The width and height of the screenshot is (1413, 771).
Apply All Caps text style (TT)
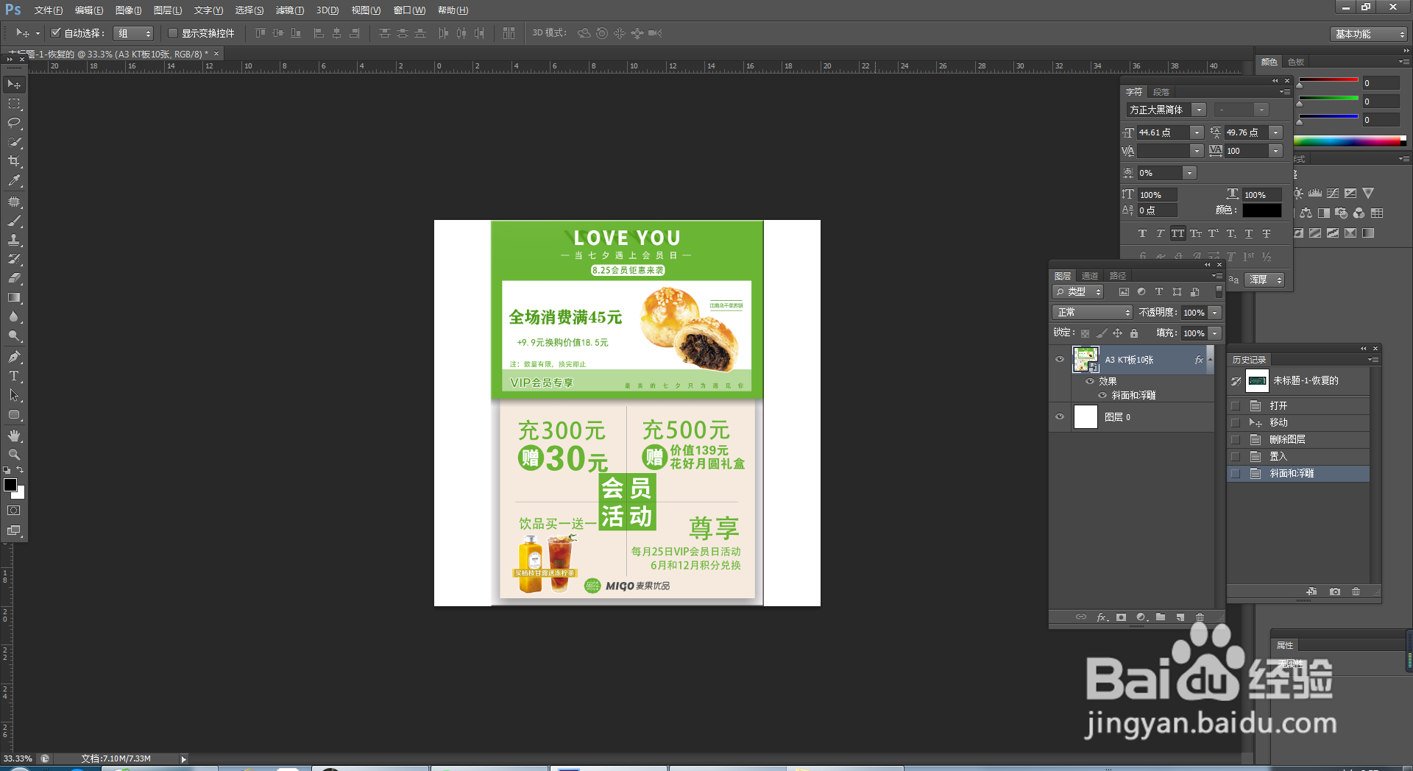1178,233
